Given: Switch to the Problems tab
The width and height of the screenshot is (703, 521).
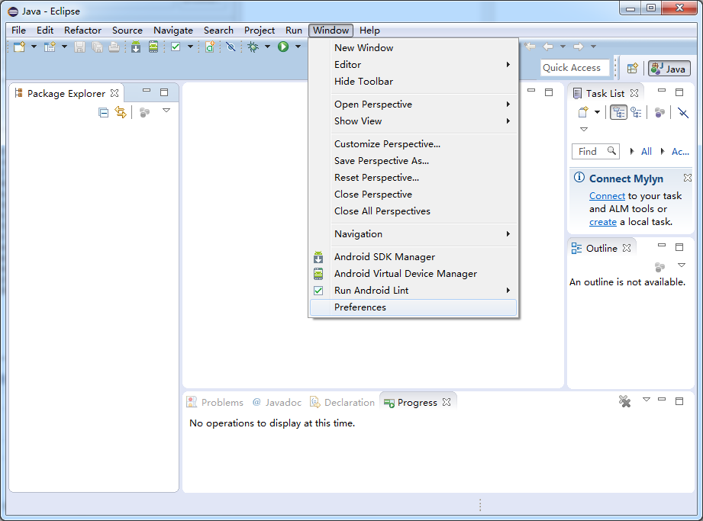Looking at the screenshot, I should tap(214, 402).
